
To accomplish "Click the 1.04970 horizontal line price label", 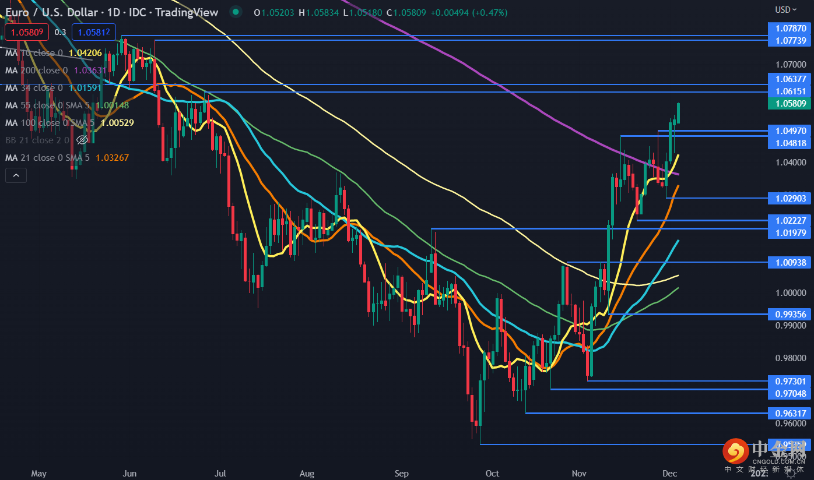I will (790, 130).
